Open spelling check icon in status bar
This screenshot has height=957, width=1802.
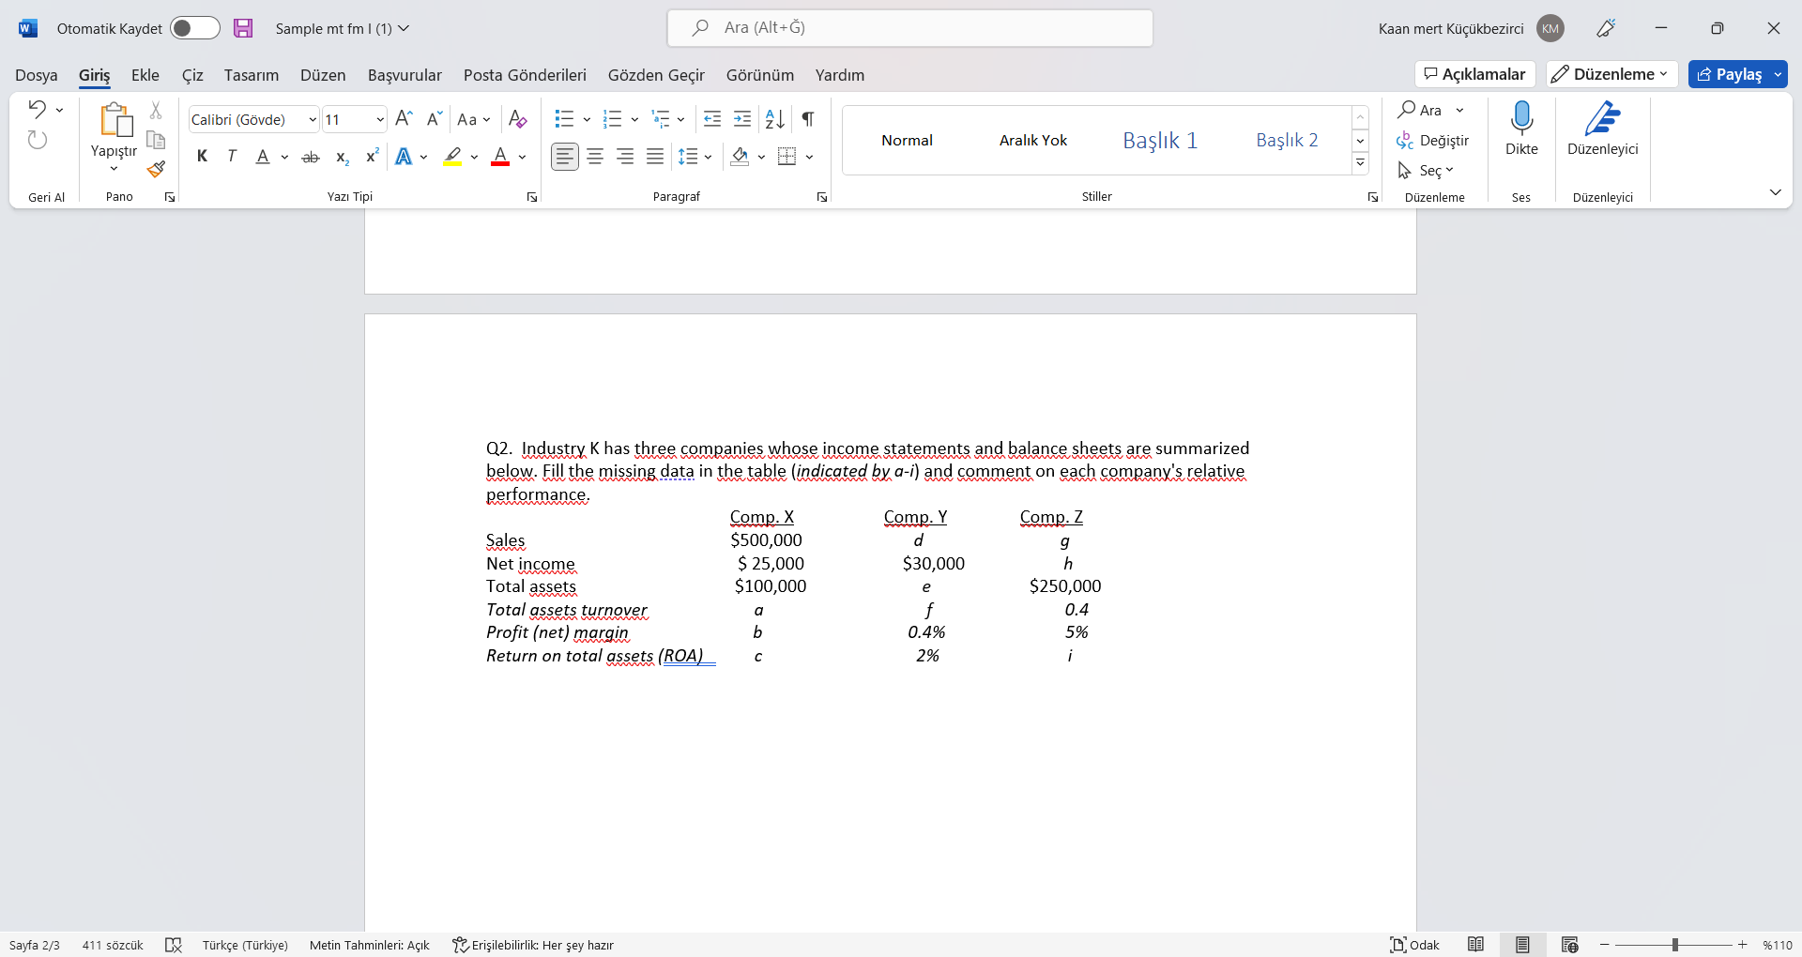[174, 945]
